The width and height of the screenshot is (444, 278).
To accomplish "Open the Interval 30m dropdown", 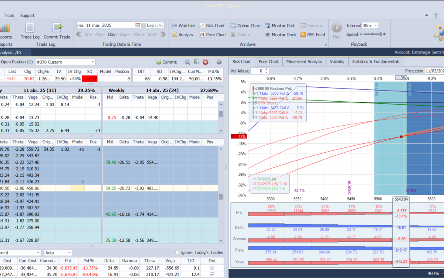I will pos(376,26).
